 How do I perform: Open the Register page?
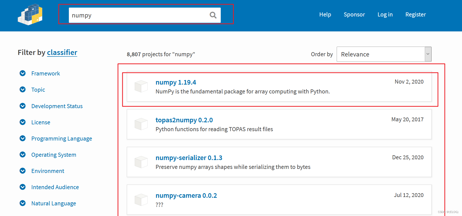pyautogui.click(x=415, y=14)
